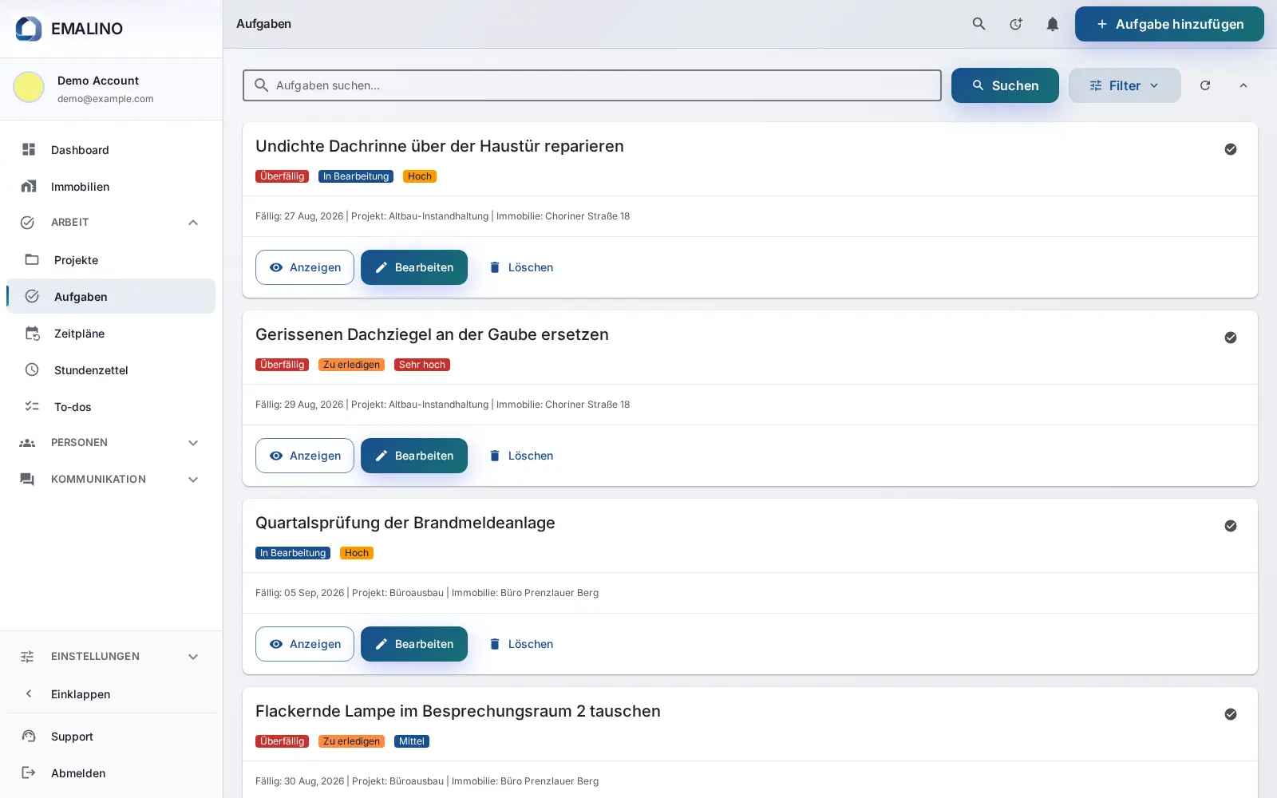Click the refresh icon next to Filter
Image resolution: width=1277 pixels, height=798 pixels.
click(1205, 85)
